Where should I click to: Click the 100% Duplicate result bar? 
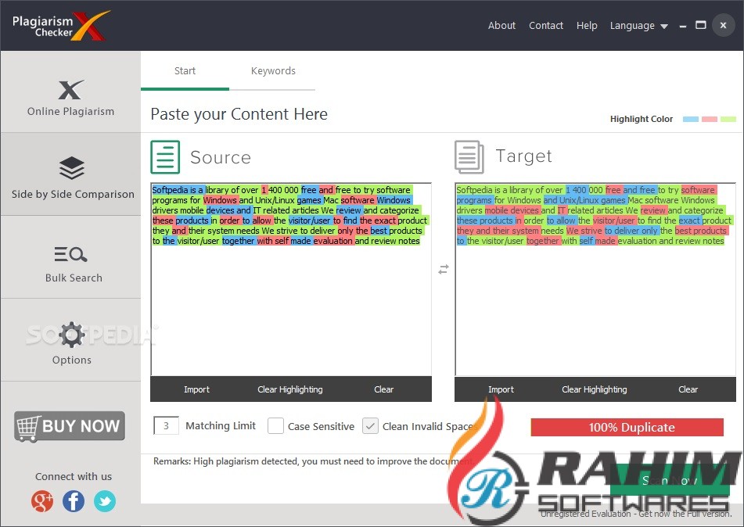tap(627, 427)
